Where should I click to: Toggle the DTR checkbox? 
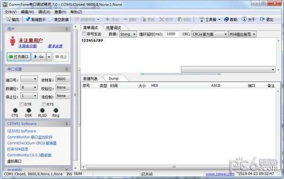[22, 104]
